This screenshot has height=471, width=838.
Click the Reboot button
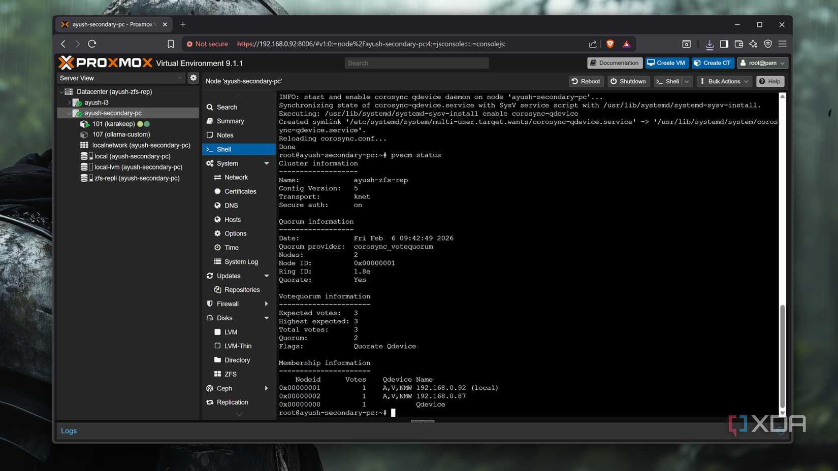coord(586,81)
